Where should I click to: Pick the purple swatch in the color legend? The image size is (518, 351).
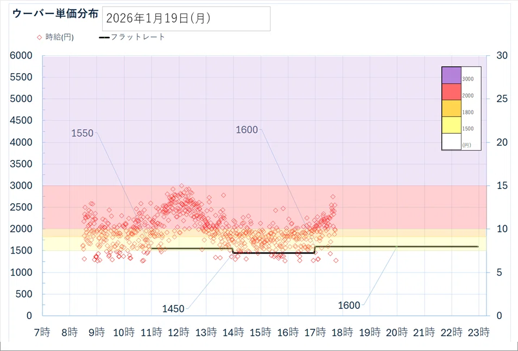click(451, 75)
